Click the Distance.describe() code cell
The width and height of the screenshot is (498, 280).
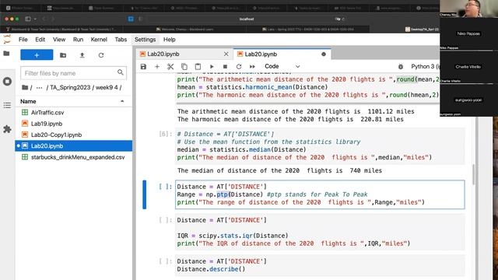320,265
